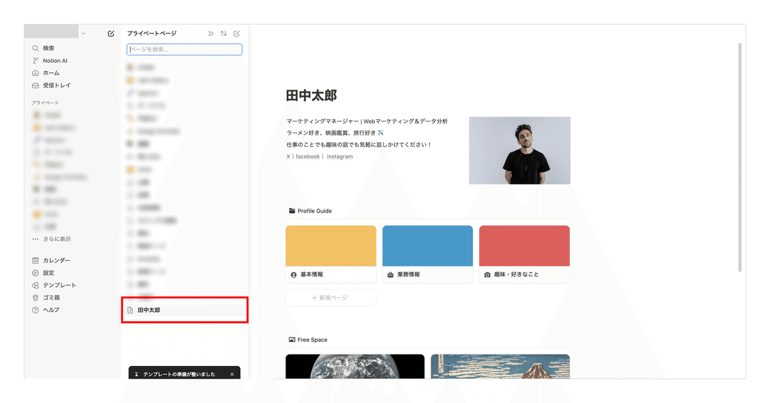Click the page vertical scrollbar
This screenshot has width=770, height=403.
tap(740, 157)
